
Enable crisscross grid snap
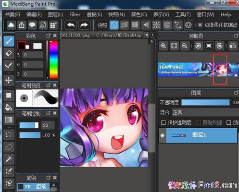[135, 25]
